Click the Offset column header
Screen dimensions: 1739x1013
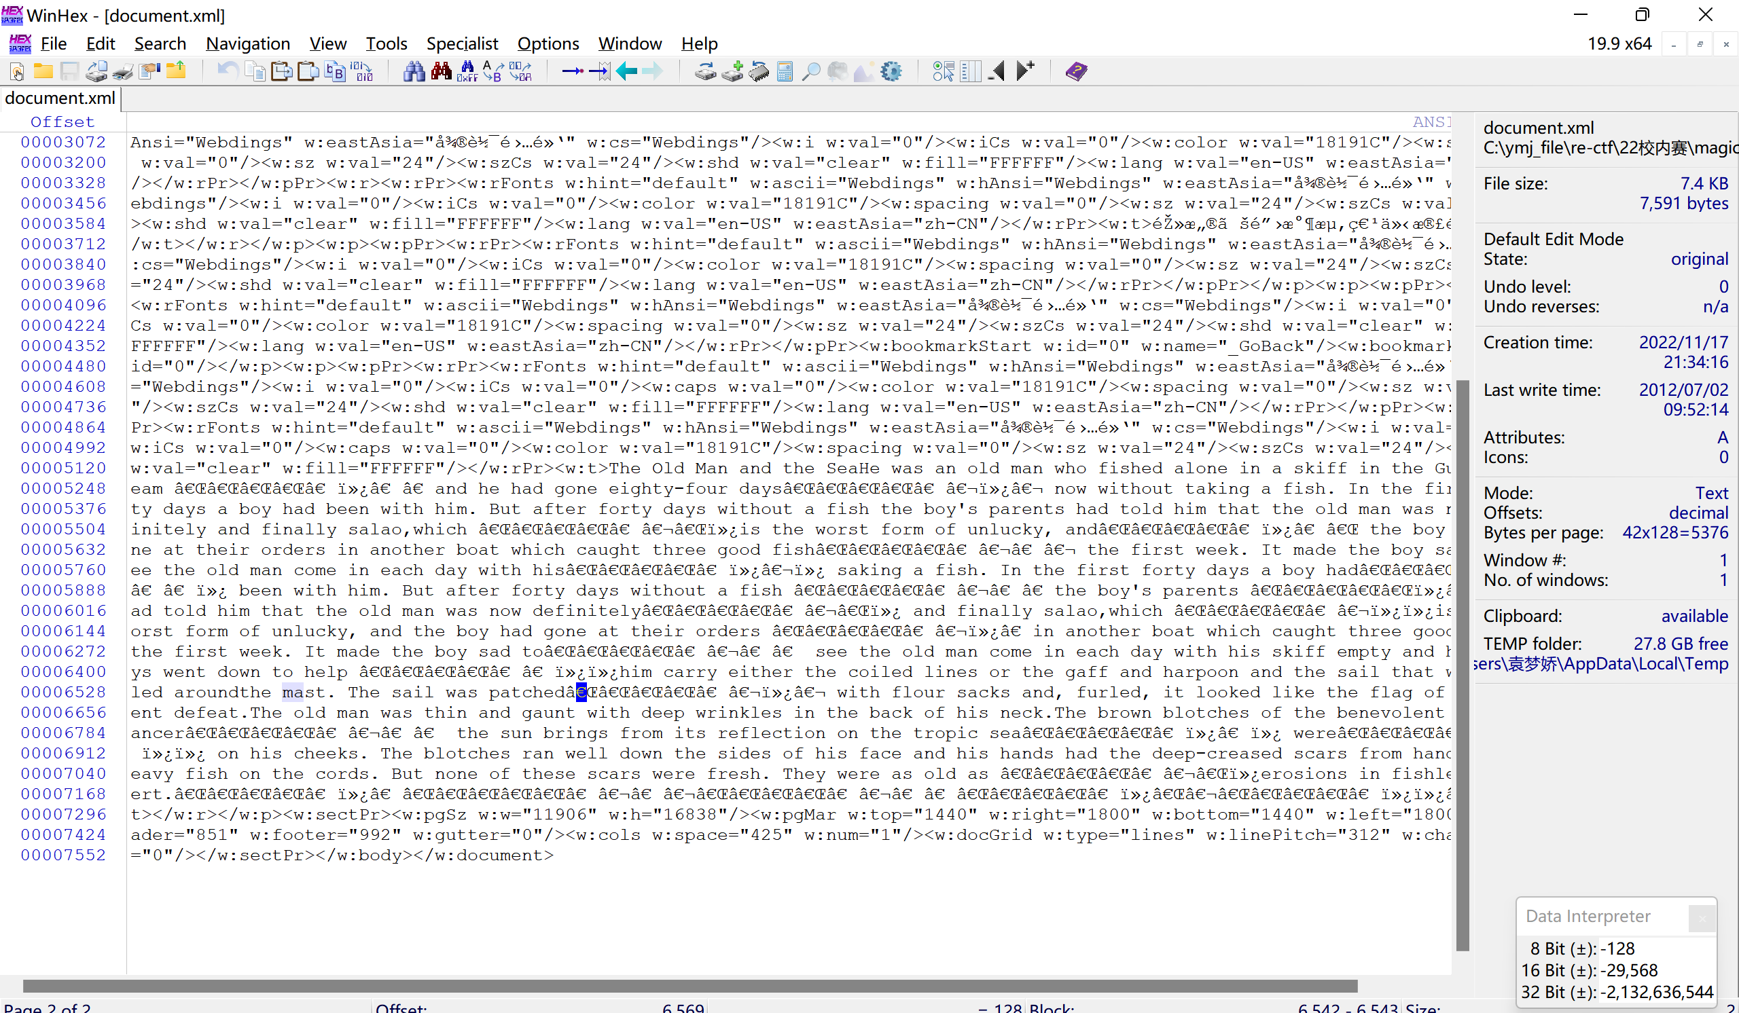point(62,122)
